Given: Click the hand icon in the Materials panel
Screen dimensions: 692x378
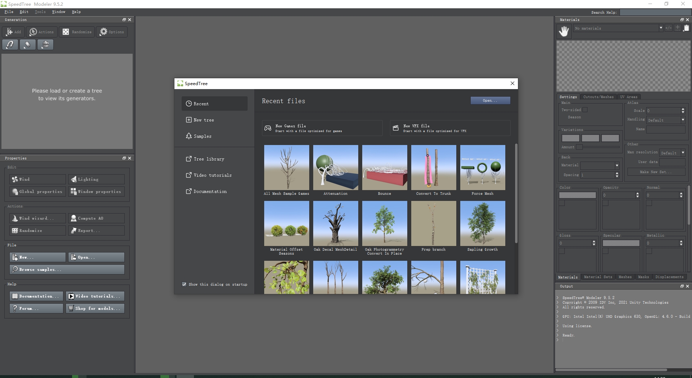Looking at the screenshot, I should (564, 31).
